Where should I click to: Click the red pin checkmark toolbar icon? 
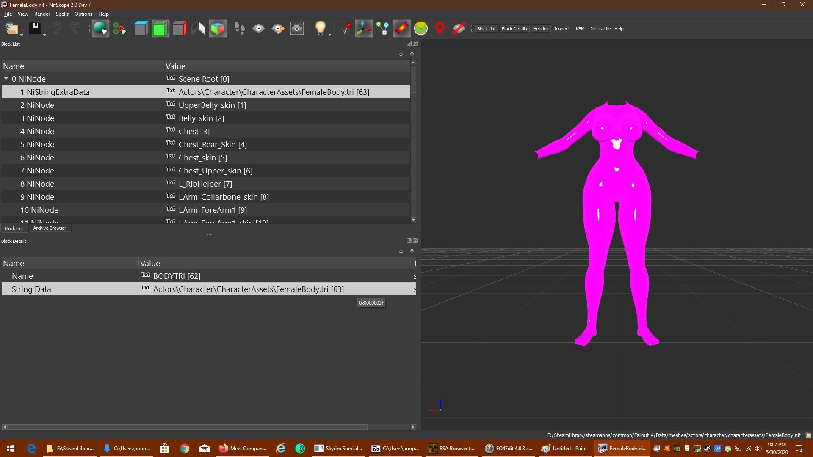(x=347, y=29)
